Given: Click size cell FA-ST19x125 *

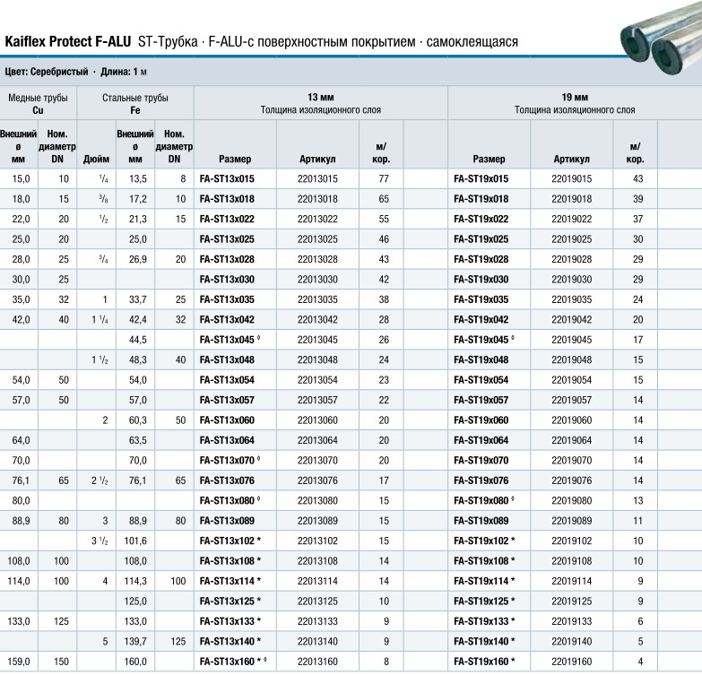Looking at the screenshot, I should click(x=484, y=601).
